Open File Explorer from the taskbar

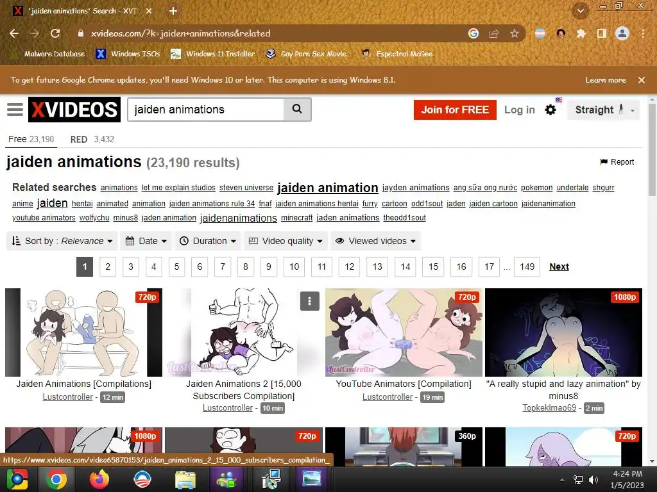[x=185, y=479]
